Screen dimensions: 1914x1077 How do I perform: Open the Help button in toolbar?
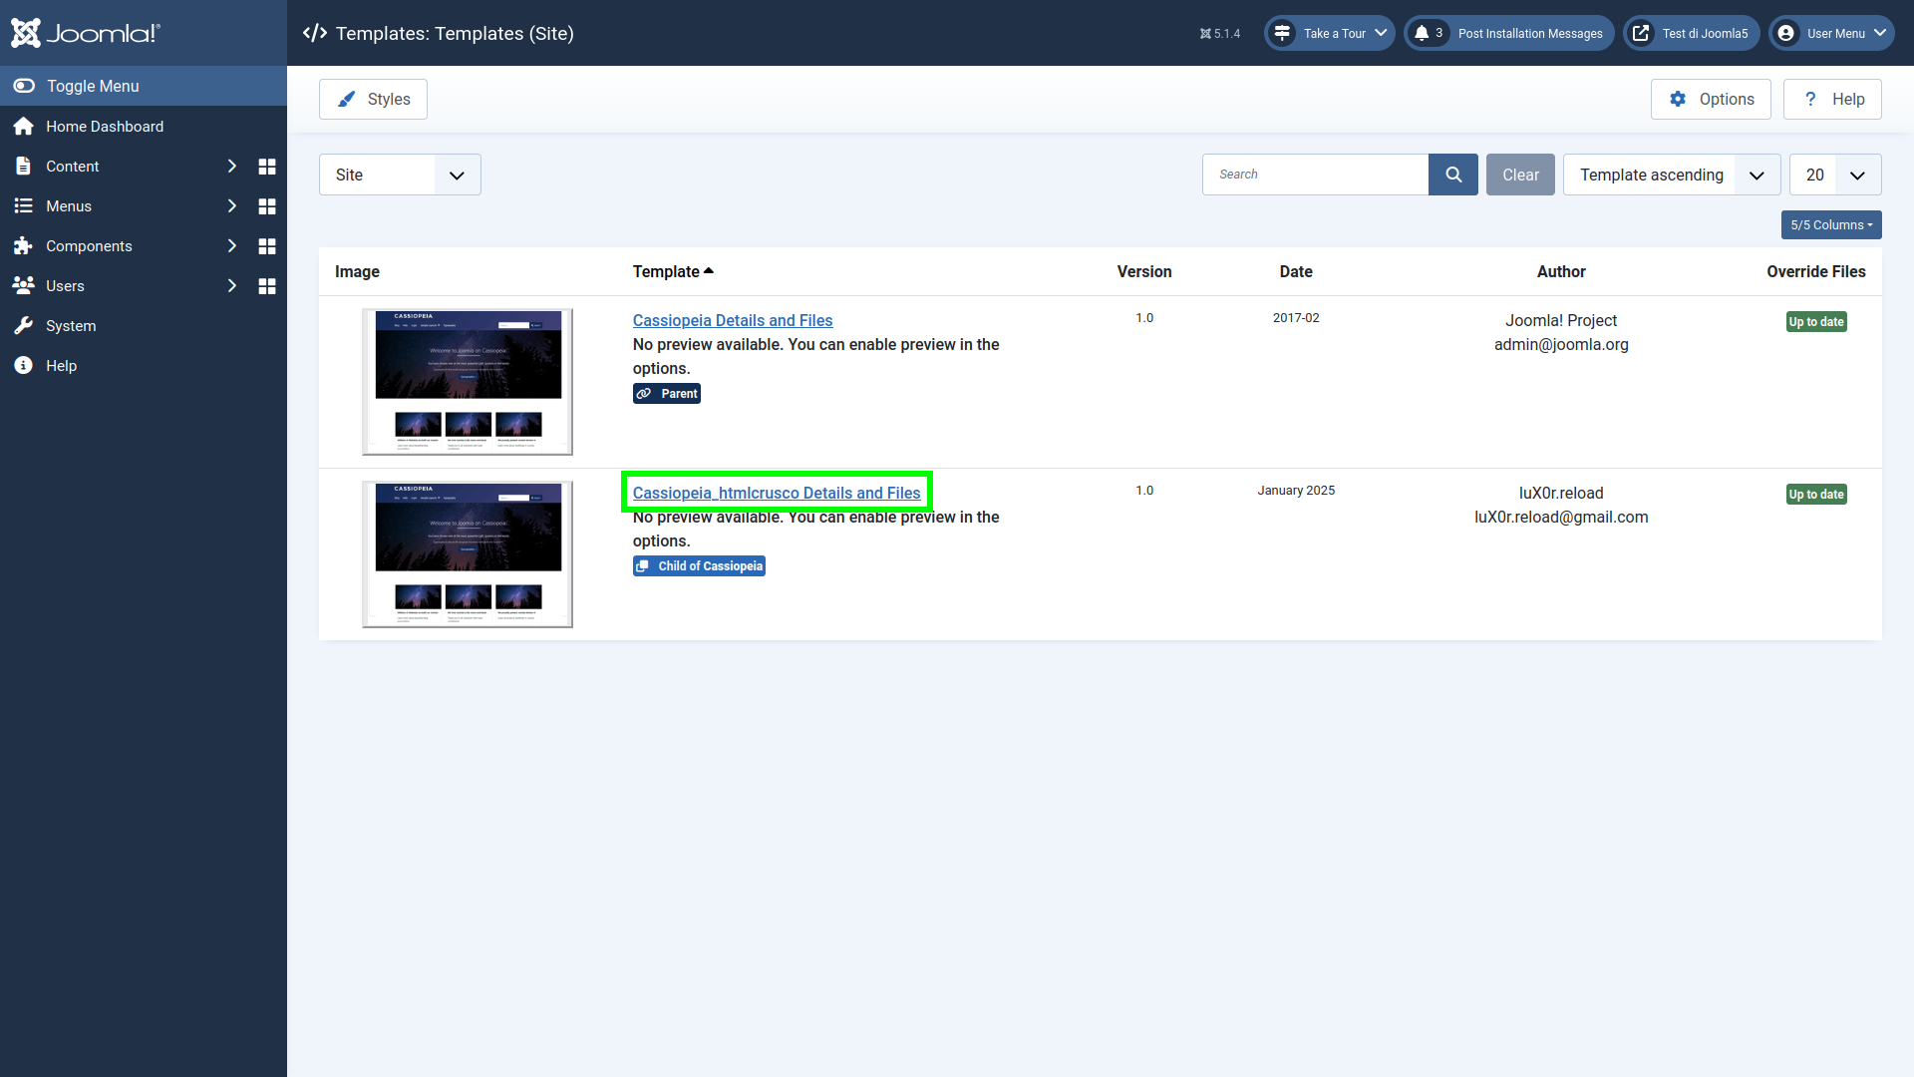click(1832, 99)
